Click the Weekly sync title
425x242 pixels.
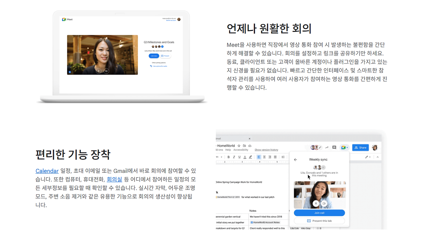click(318, 160)
